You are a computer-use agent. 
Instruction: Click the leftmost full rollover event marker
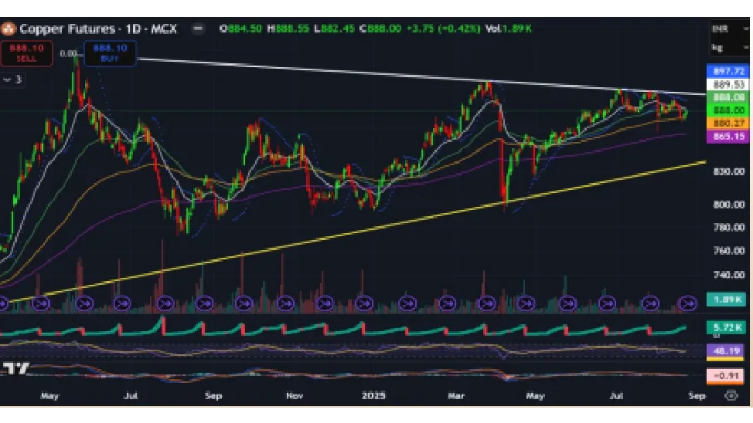tap(41, 303)
